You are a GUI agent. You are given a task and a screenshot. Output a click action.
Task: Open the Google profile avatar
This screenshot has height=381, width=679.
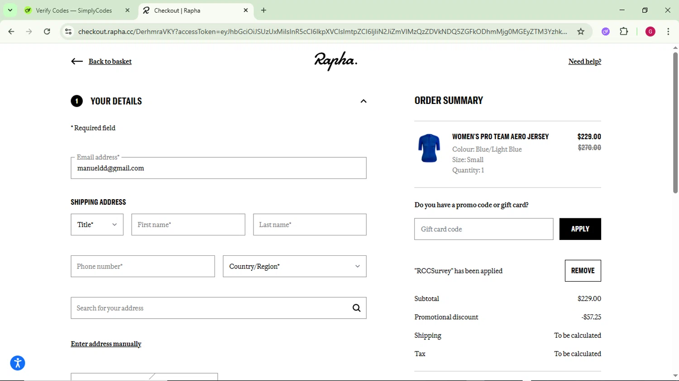coord(650,32)
